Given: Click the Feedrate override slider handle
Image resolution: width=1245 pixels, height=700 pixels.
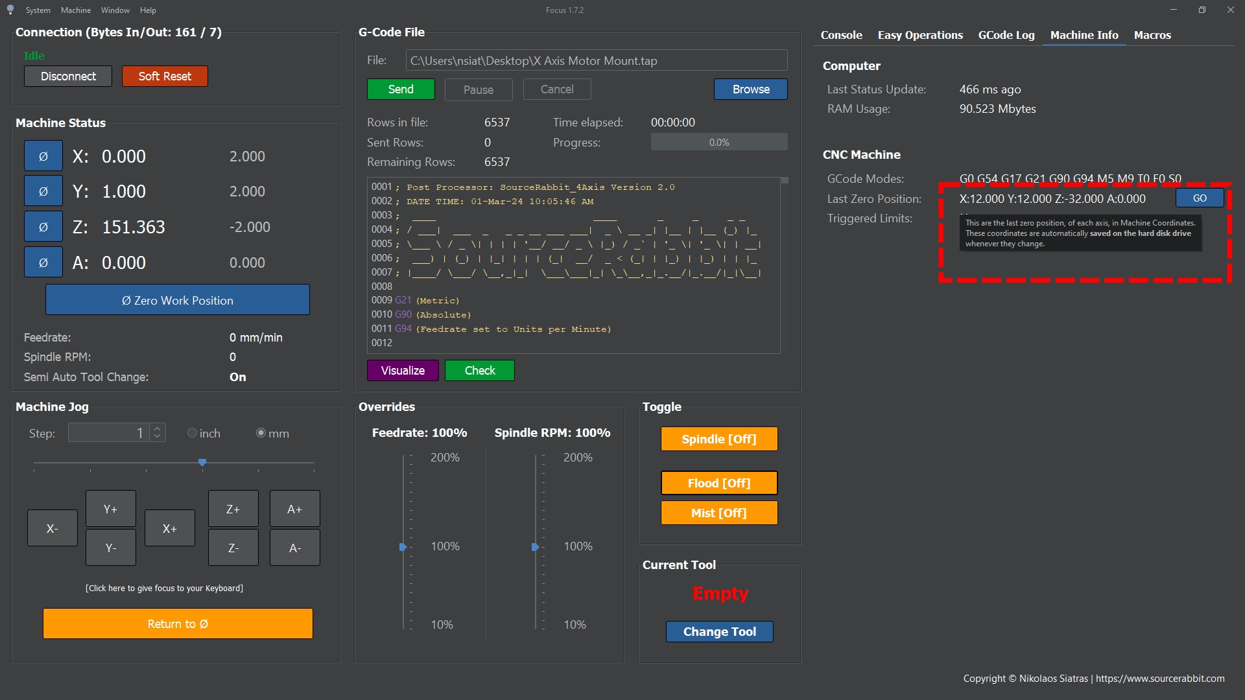Looking at the screenshot, I should (403, 547).
